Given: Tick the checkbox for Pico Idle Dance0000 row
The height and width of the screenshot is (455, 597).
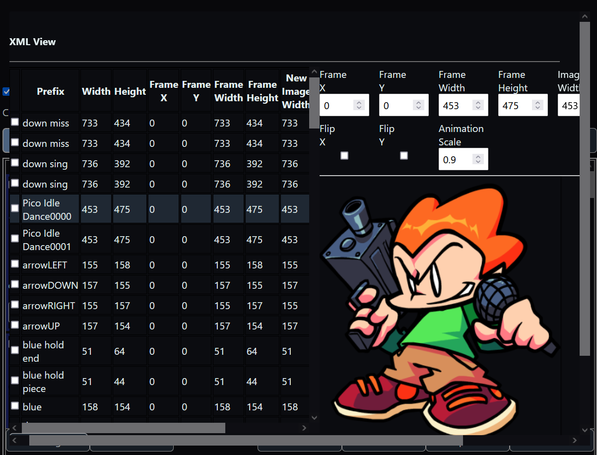Looking at the screenshot, I should coord(15,208).
